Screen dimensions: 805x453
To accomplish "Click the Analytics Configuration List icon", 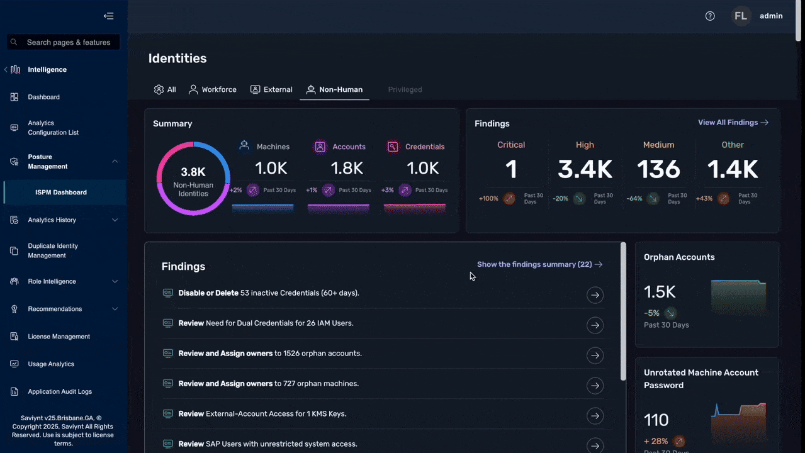I will pos(14,128).
